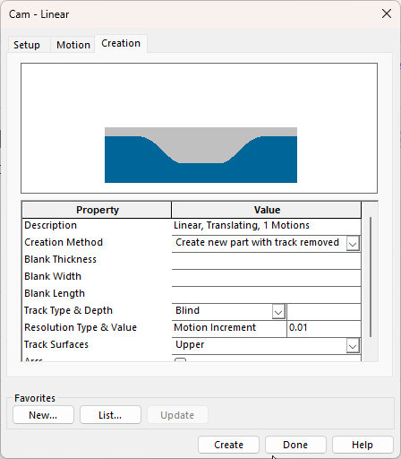Image resolution: width=401 pixels, height=459 pixels.
Task: Click the Creation Method label
Action: coord(64,242)
